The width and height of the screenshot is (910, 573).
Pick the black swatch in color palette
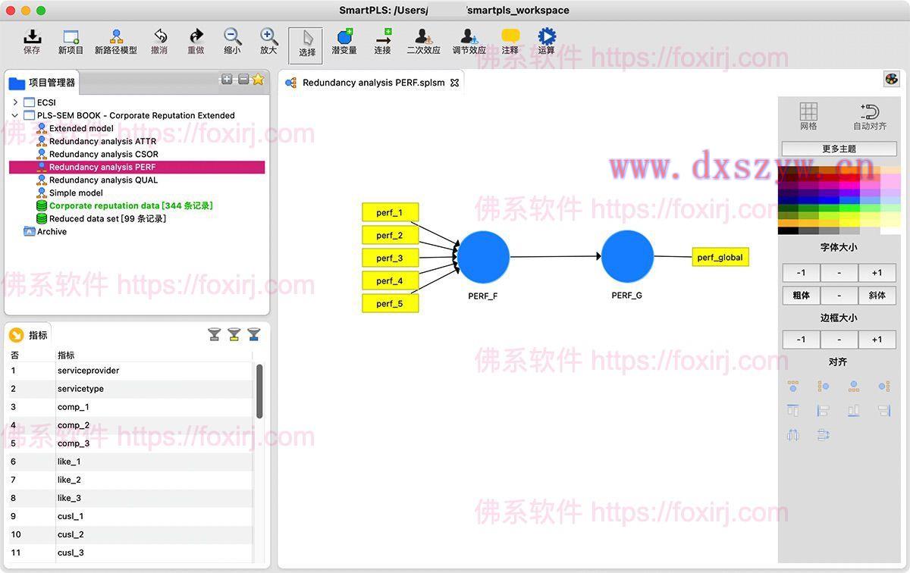(788, 230)
